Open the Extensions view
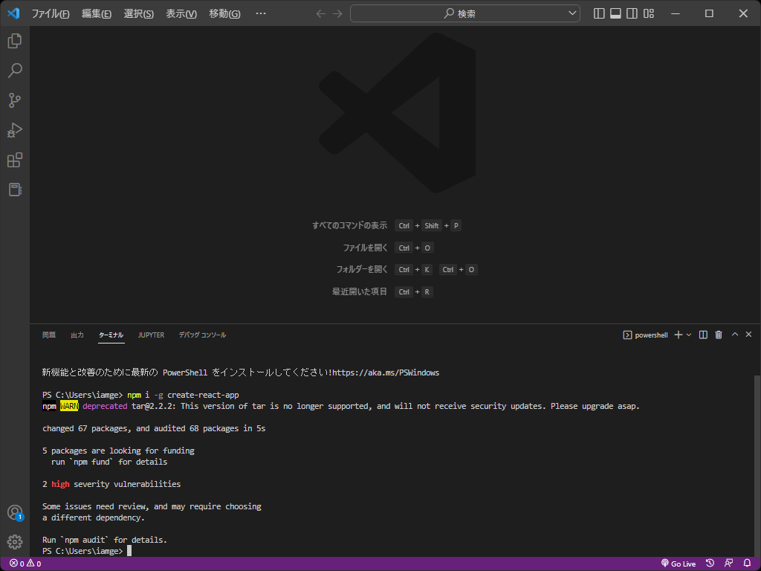 click(15, 160)
